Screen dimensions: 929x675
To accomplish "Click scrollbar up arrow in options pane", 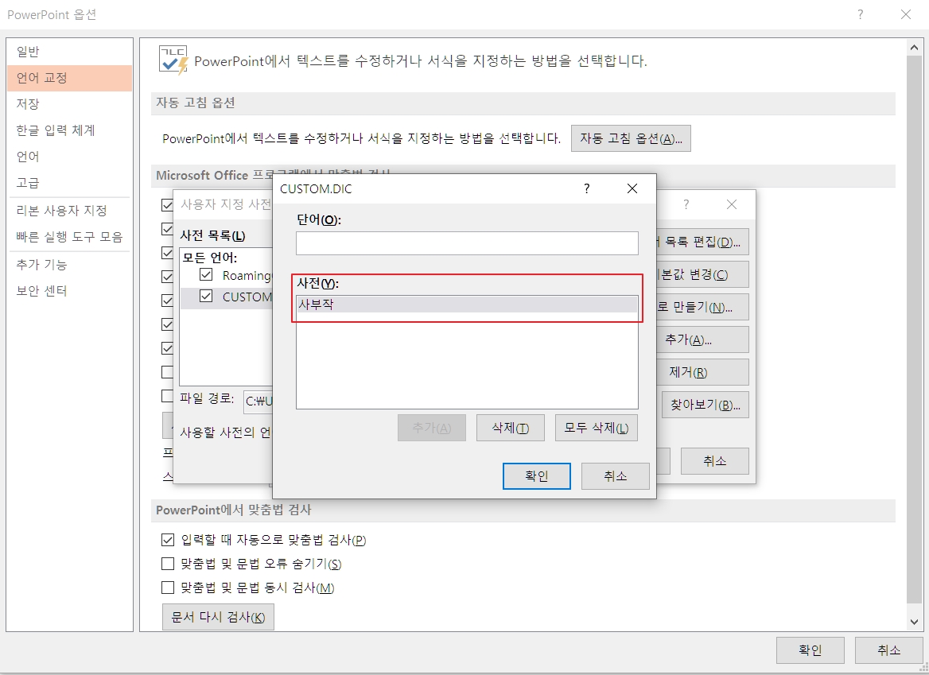I will tap(914, 47).
